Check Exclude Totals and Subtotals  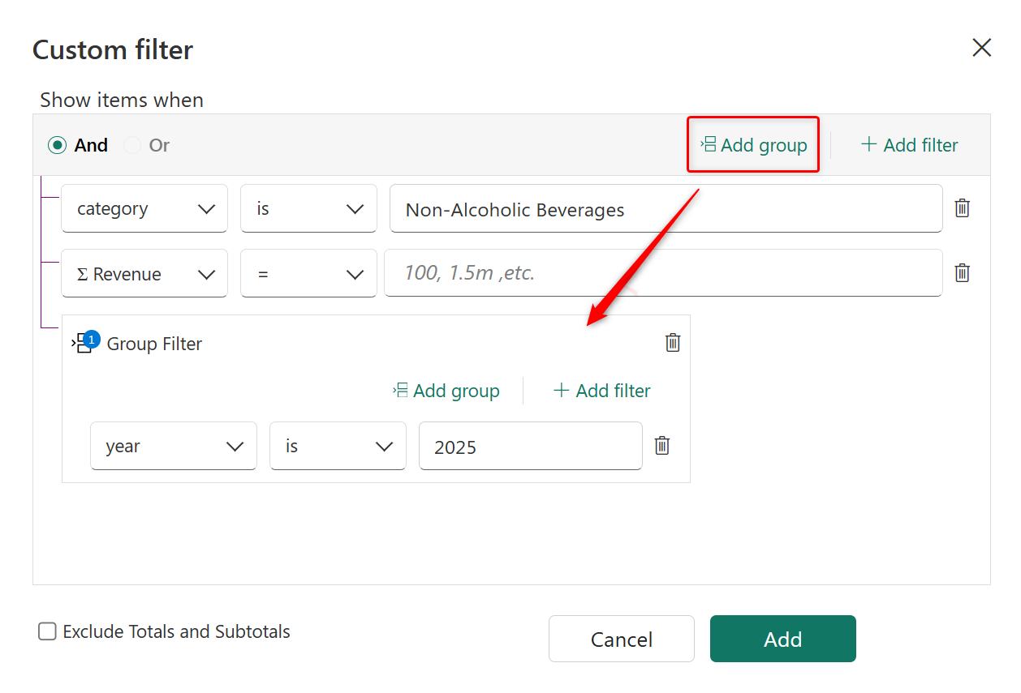[x=47, y=631]
